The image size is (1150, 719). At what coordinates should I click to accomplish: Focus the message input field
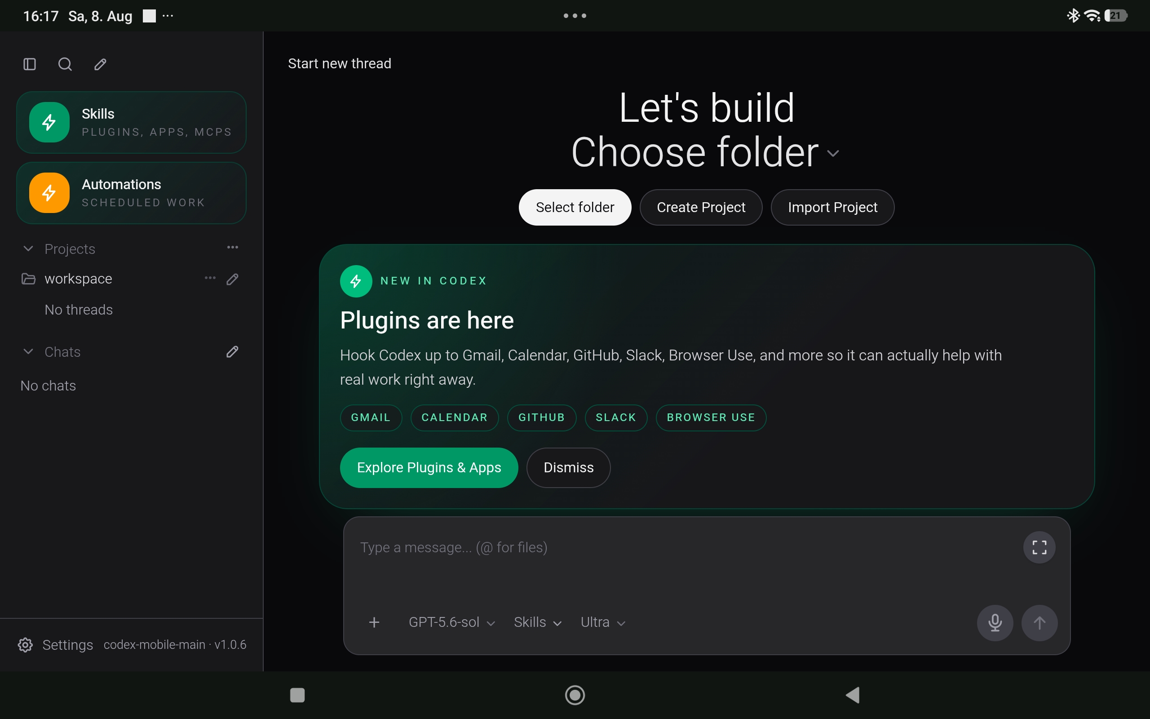[x=684, y=548]
